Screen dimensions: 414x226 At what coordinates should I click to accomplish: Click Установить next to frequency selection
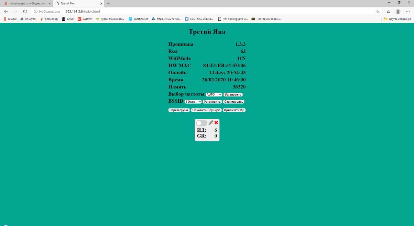click(x=233, y=95)
